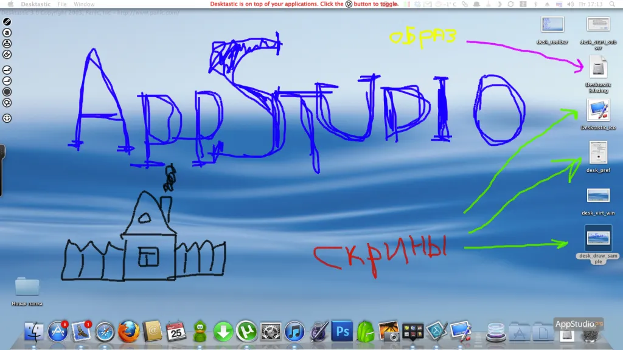Viewport: 623px width, 350px height.
Task: Open photo and camera app in Dock
Action: click(389, 331)
